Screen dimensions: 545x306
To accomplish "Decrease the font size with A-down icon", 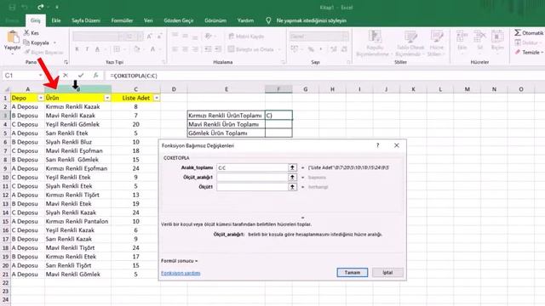I will pos(159,37).
